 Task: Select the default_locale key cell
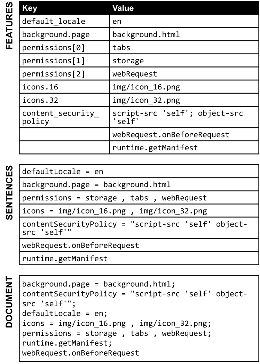pos(64,21)
